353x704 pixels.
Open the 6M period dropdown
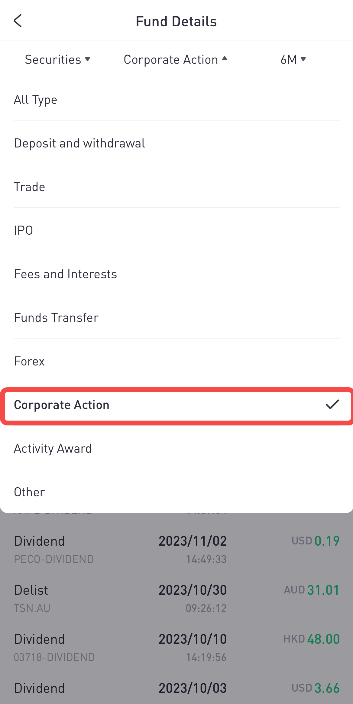[x=293, y=59]
